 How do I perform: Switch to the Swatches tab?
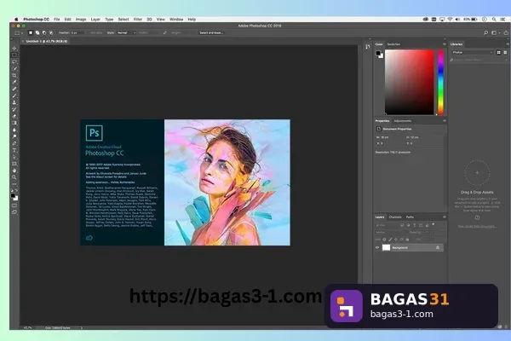click(x=393, y=44)
